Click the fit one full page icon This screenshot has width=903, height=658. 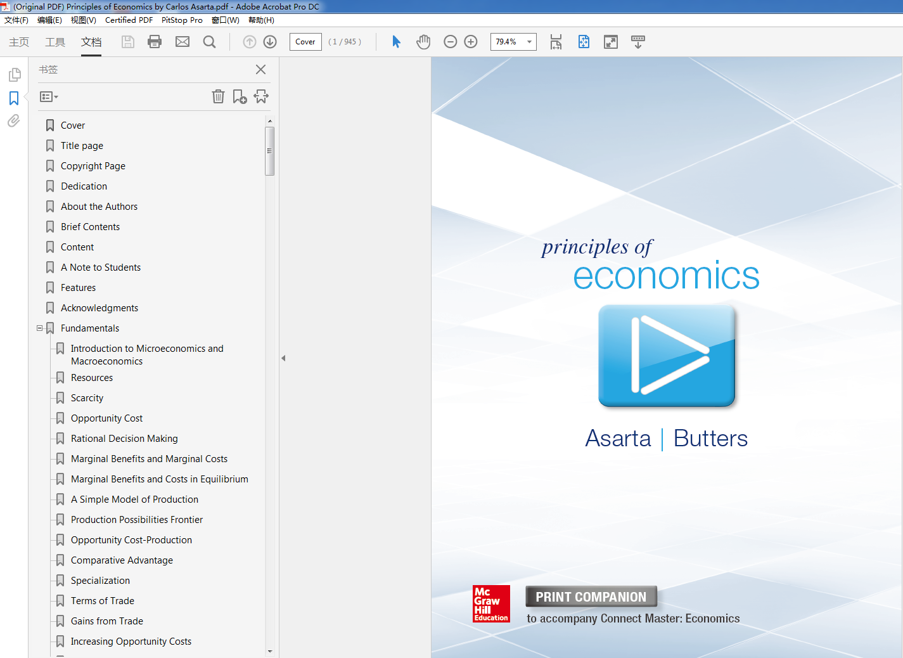tap(584, 42)
